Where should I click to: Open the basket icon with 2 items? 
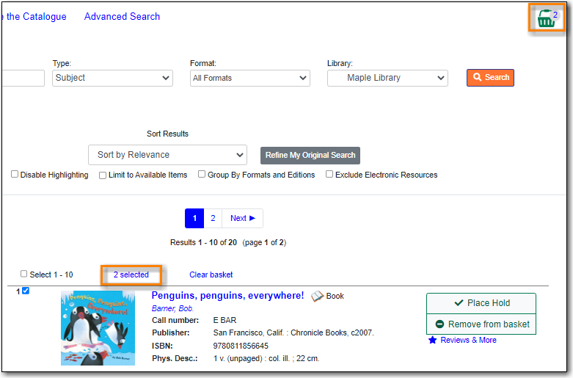click(547, 19)
